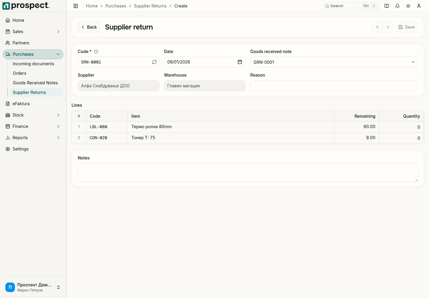Screen dimensions: 429x298
Task: Open the date calendar picker icon
Action: (x=240, y=62)
